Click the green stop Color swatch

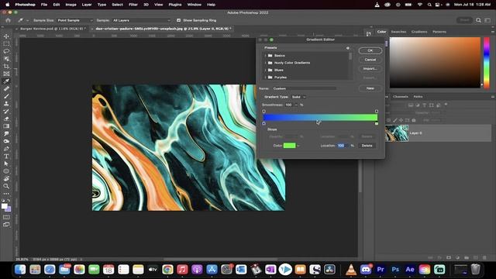(289, 146)
